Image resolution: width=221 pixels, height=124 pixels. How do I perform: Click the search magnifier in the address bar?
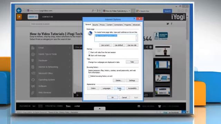93,11
